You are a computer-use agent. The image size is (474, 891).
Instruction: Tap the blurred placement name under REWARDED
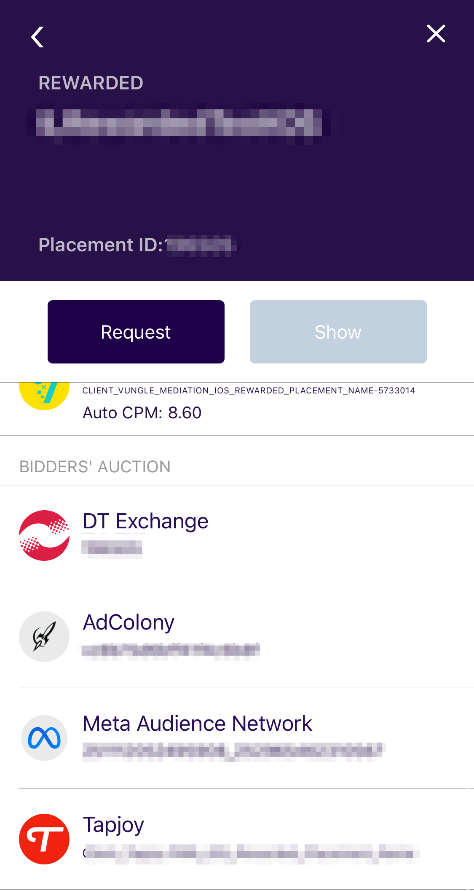[x=179, y=123]
